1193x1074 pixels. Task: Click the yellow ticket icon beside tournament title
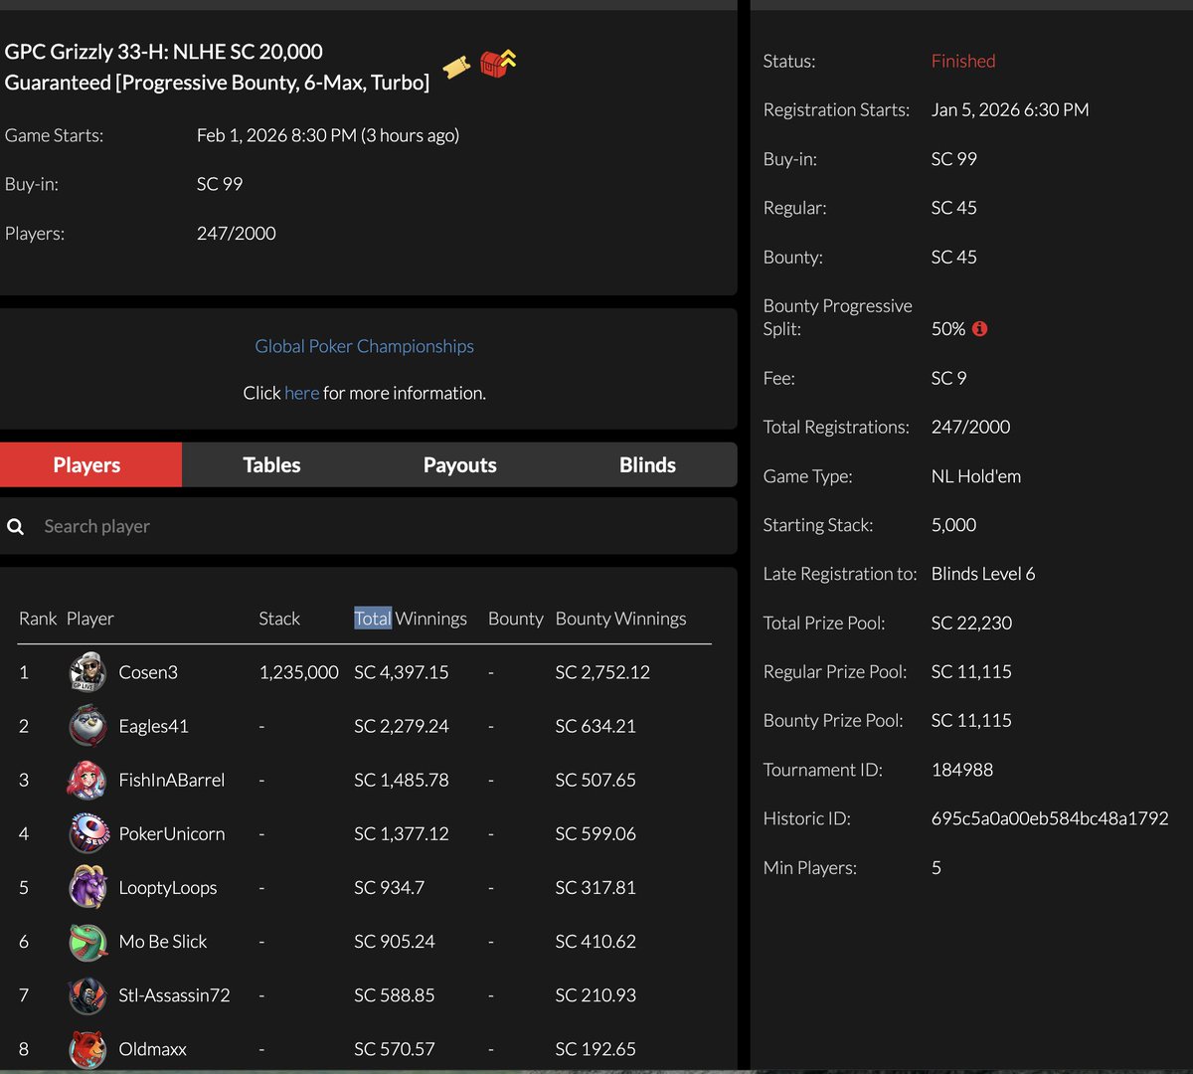point(456,67)
